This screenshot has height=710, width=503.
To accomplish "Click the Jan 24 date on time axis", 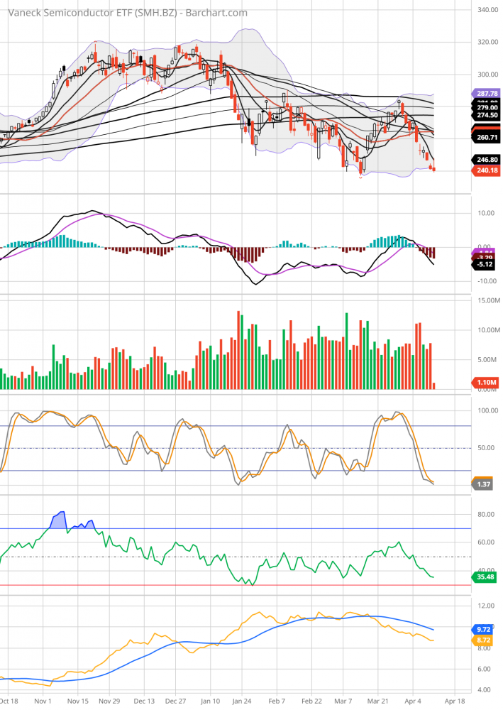I will 242,699.
